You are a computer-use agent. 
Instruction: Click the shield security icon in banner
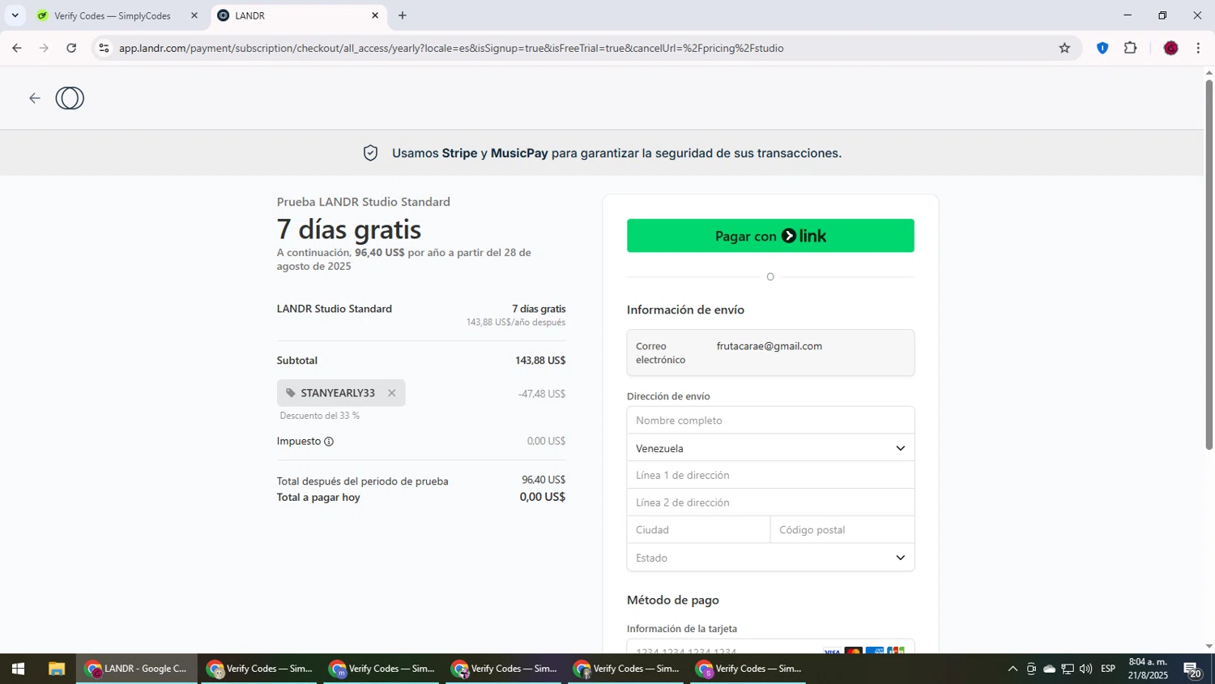[x=370, y=153]
